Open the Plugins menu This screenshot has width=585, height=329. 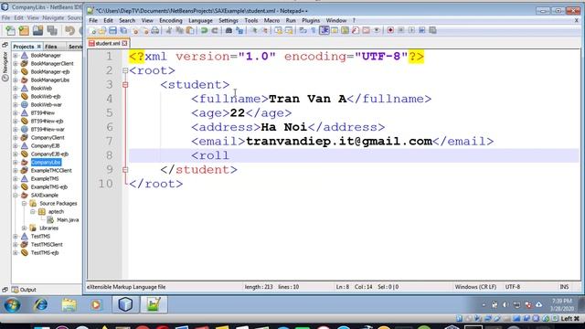click(x=311, y=20)
